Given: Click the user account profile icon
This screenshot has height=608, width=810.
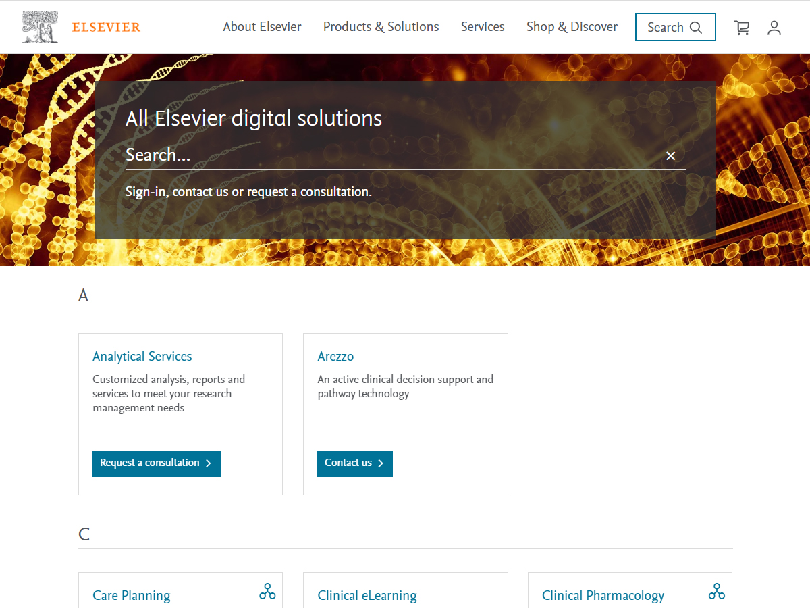Looking at the screenshot, I should tap(774, 28).
